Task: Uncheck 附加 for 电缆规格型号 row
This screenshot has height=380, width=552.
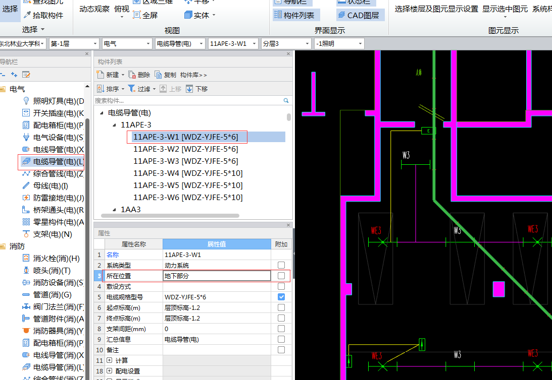Action: point(281,297)
